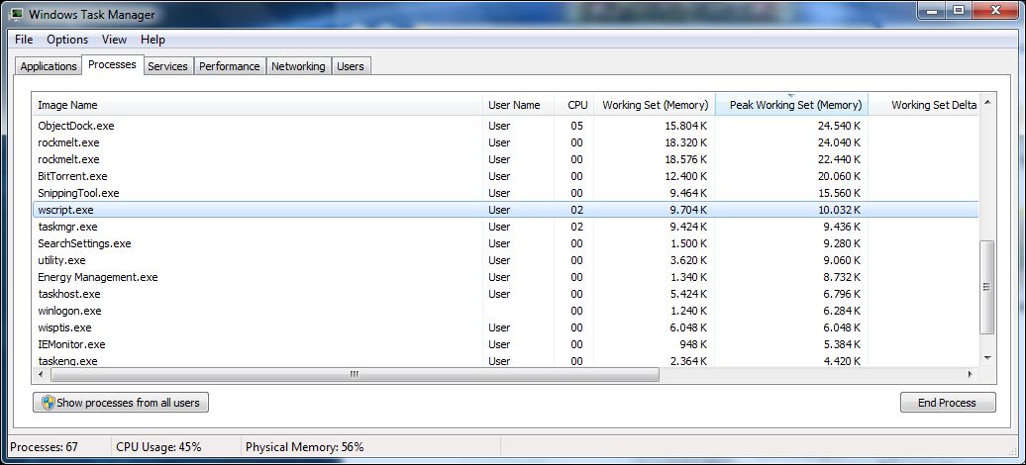Open the View menu
Viewport: 1026px width, 465px height.
(114, 40)
